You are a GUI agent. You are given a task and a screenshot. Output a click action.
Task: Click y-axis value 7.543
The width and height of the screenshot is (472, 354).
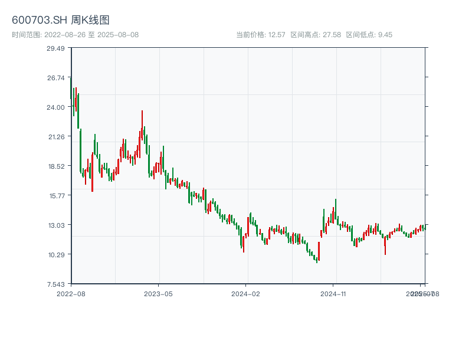pos(55,284)
